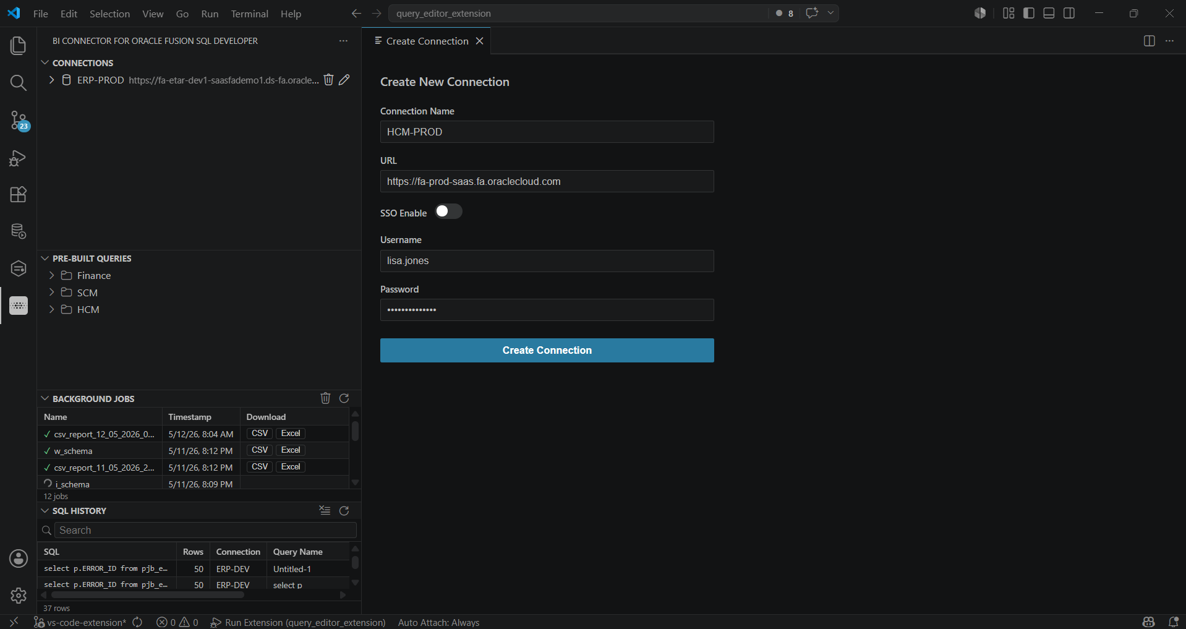This screenshot has height=629, width=1186.
Task: Collapse the BACKGROUND JOBS section
Action: (x=45, y=398)
